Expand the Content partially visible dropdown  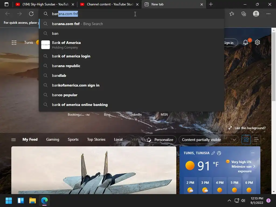(x=209, y=140)
